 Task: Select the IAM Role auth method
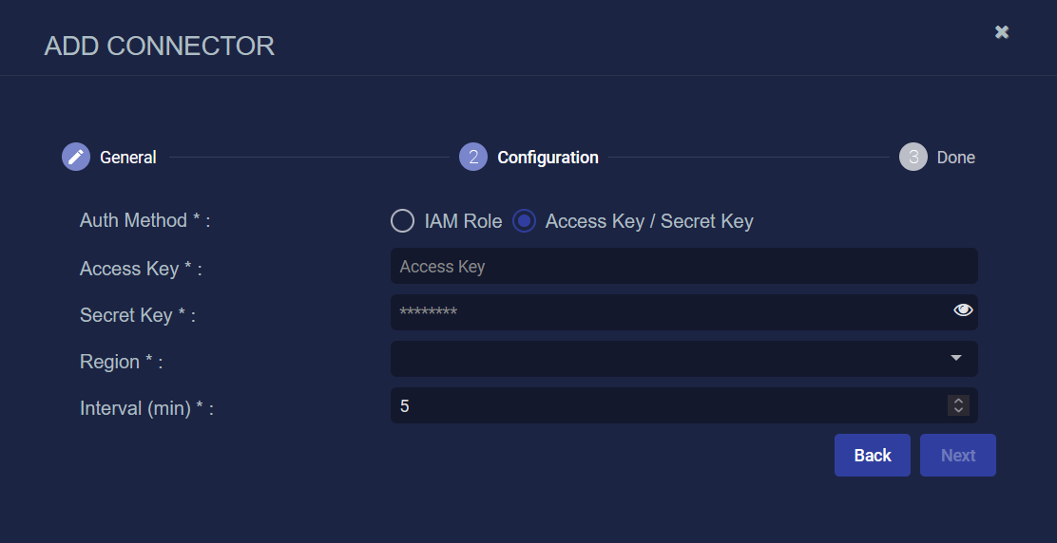pyautogui.click(x=403, y=221)
